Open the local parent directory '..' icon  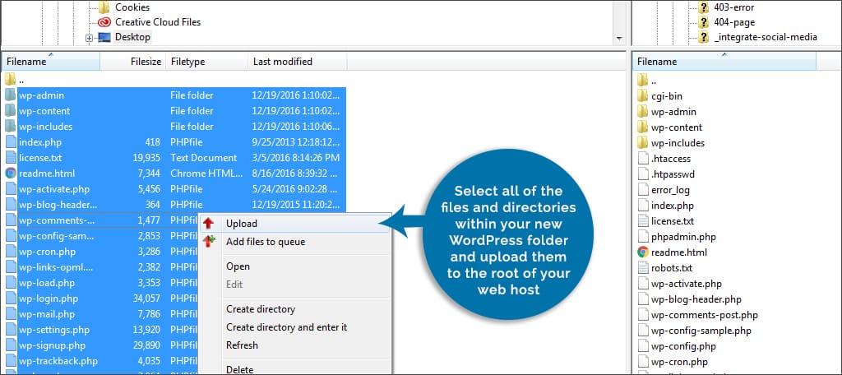(10, 80)
